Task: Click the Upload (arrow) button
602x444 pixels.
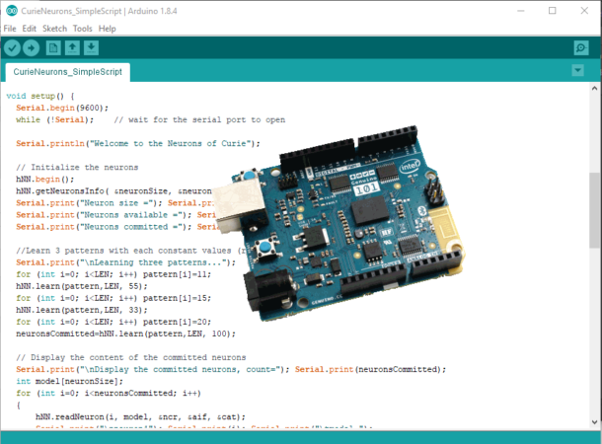Action: (x=32, y=48)
